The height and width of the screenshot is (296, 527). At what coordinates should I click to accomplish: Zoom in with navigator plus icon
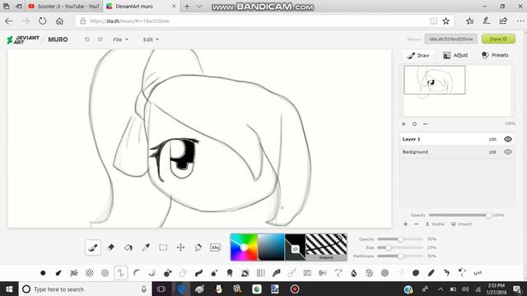(x=403, y=124)
